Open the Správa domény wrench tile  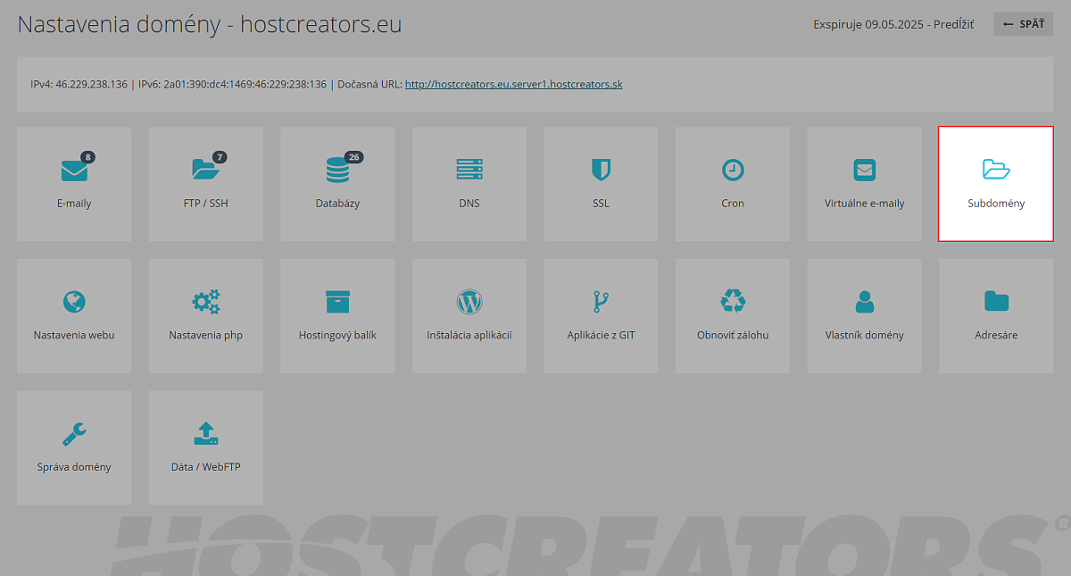point(74,447)
